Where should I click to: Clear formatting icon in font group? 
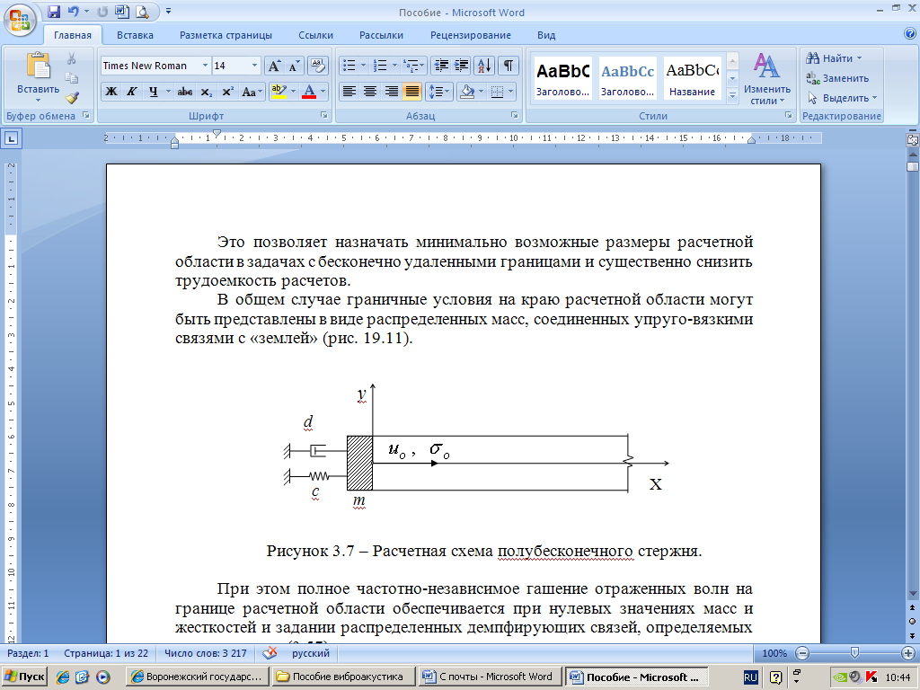coord(317,66)
